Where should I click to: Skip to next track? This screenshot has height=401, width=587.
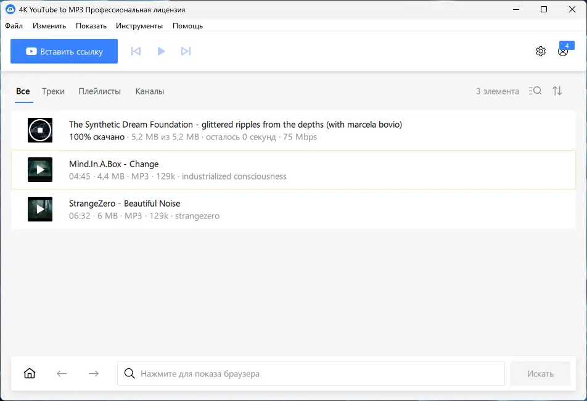pos(186,51)
